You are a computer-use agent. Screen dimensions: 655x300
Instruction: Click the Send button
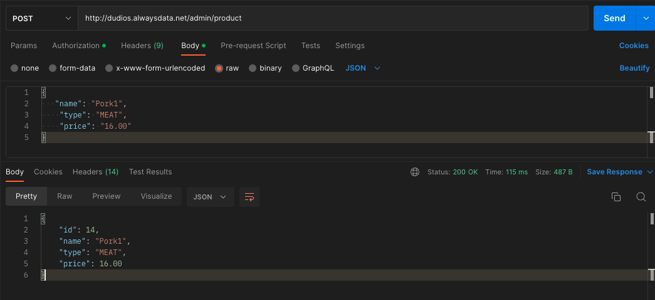click(614, 18)
